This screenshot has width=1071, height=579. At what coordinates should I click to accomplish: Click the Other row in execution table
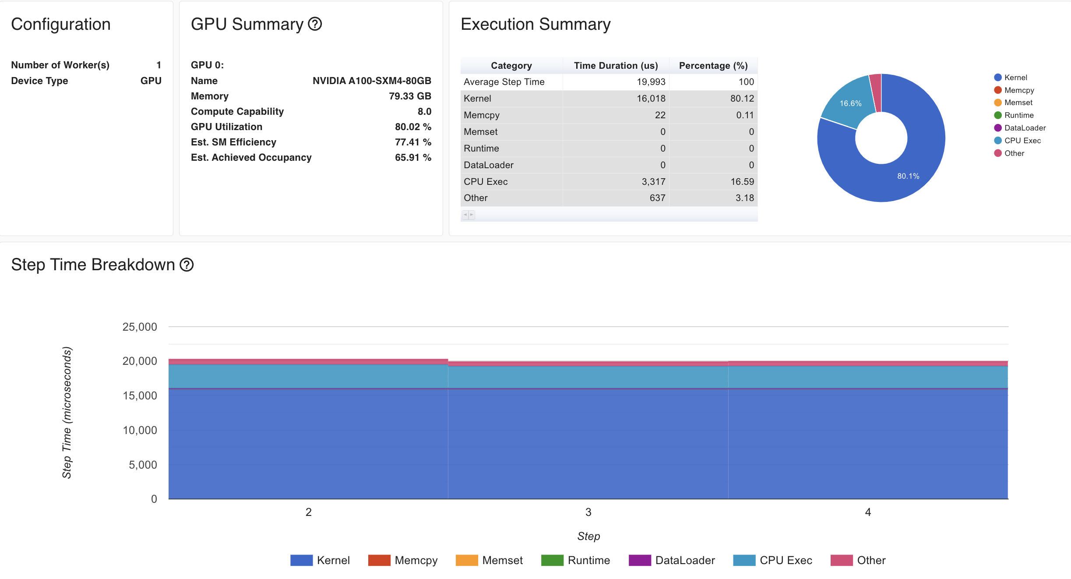pos(609,198)
